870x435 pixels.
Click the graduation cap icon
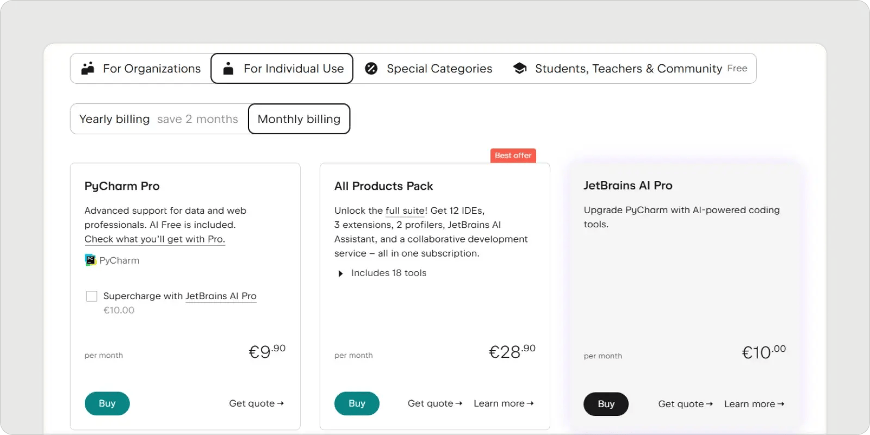click(x=520, y=69)
